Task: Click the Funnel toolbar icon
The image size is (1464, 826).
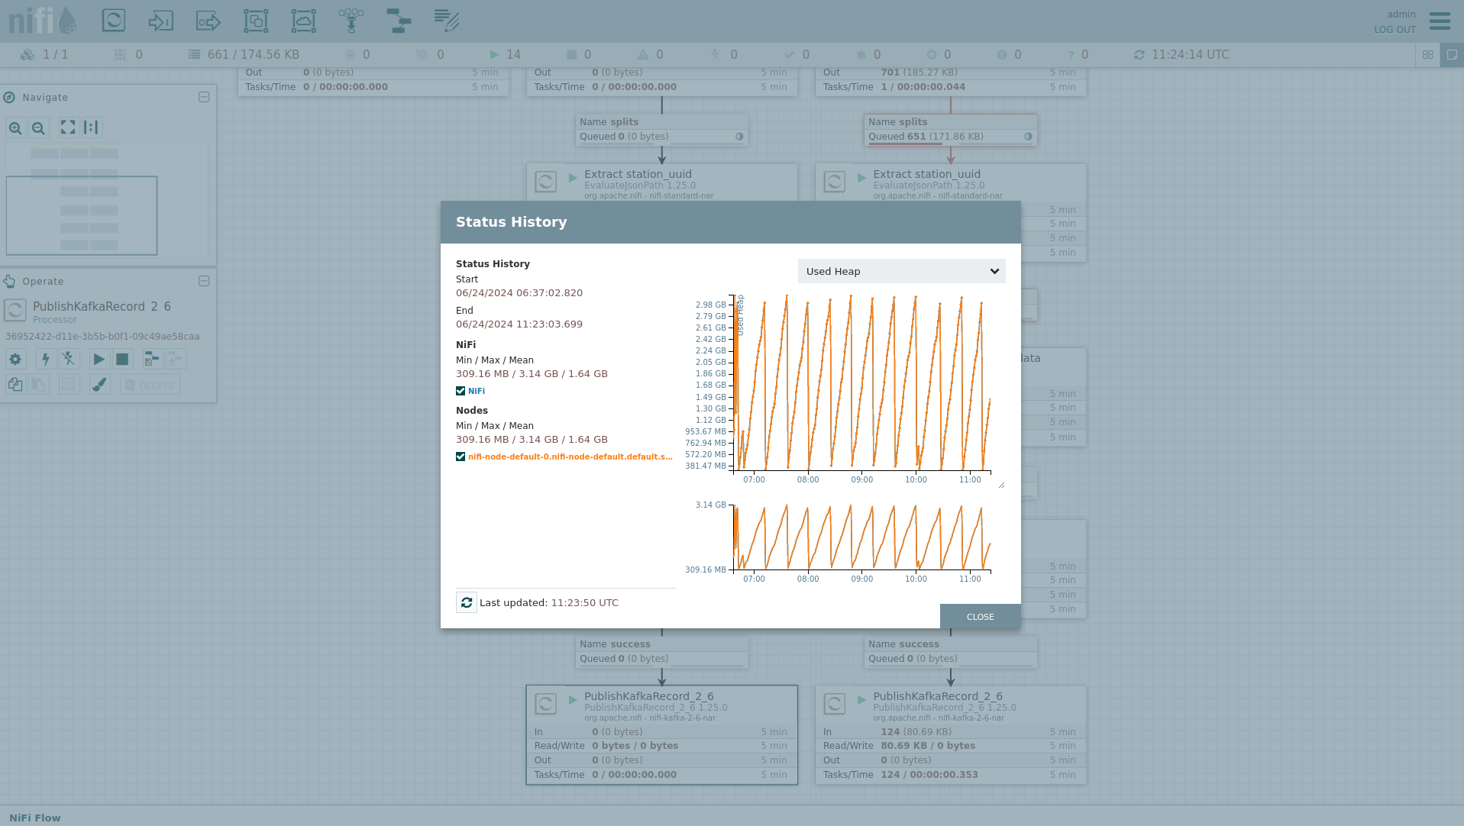Action: pyautogui.click(x=351, y=21)
